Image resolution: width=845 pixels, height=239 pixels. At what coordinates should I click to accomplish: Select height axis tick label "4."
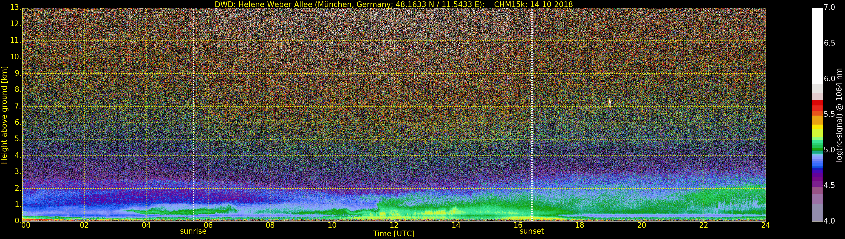(x=18, y=155)
